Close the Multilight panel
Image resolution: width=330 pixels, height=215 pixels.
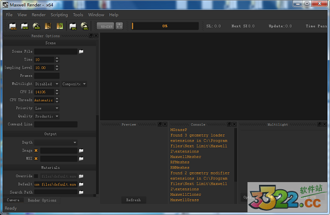tap(324, 125)
